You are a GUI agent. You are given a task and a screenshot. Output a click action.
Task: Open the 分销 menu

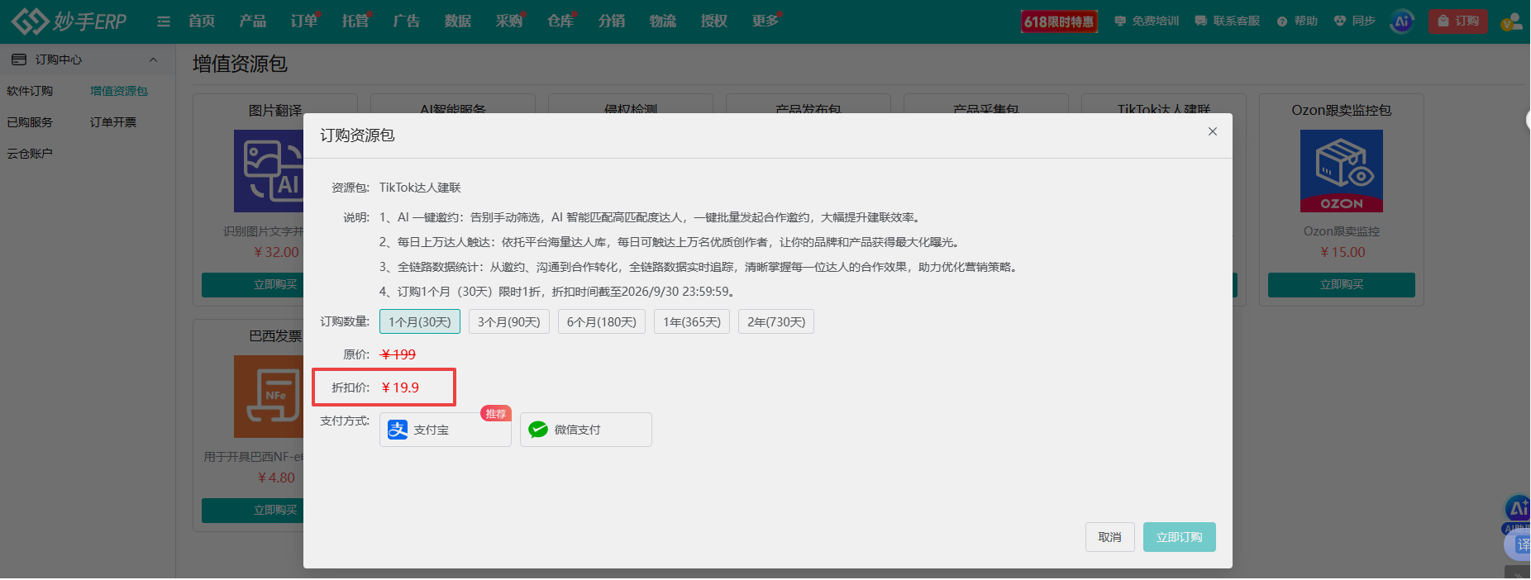click(612, 21)
